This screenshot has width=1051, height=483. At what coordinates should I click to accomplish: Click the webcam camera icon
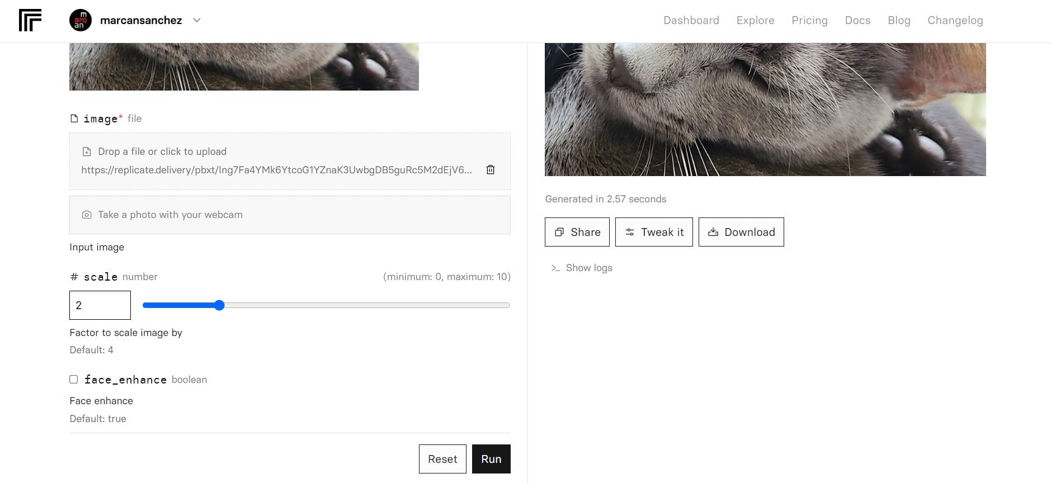tap(87, 215)
